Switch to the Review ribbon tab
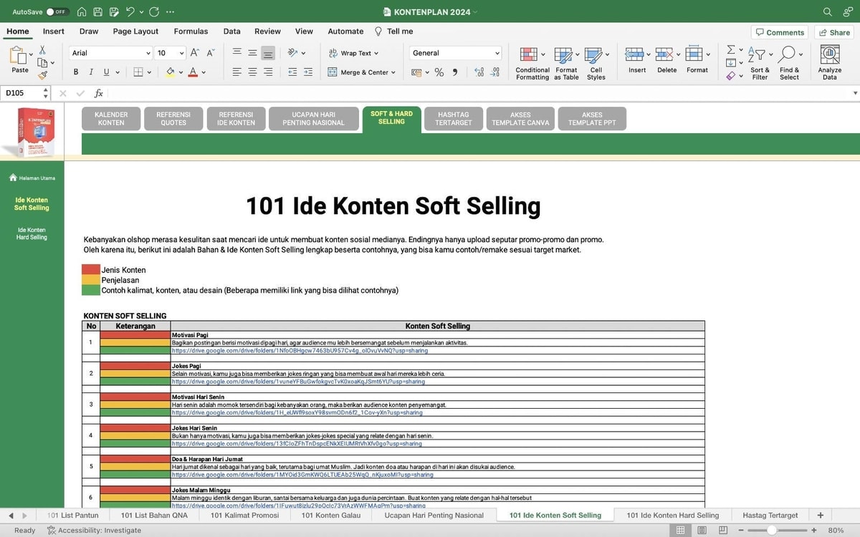The width and height of the screenshot is (860, 537). [x=267, y=32]
